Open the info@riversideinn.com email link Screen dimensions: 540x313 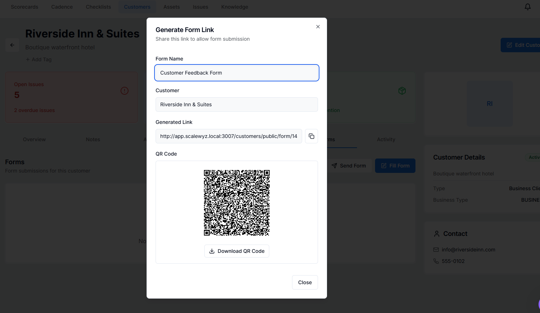coord(468,250)
